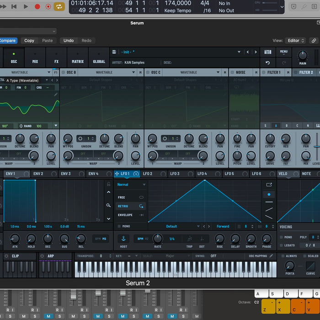This screenshot has height=320, width=320.
Task: Click the LFO 1 drag-to-assign move icon
Action: [x=117, y=174]
